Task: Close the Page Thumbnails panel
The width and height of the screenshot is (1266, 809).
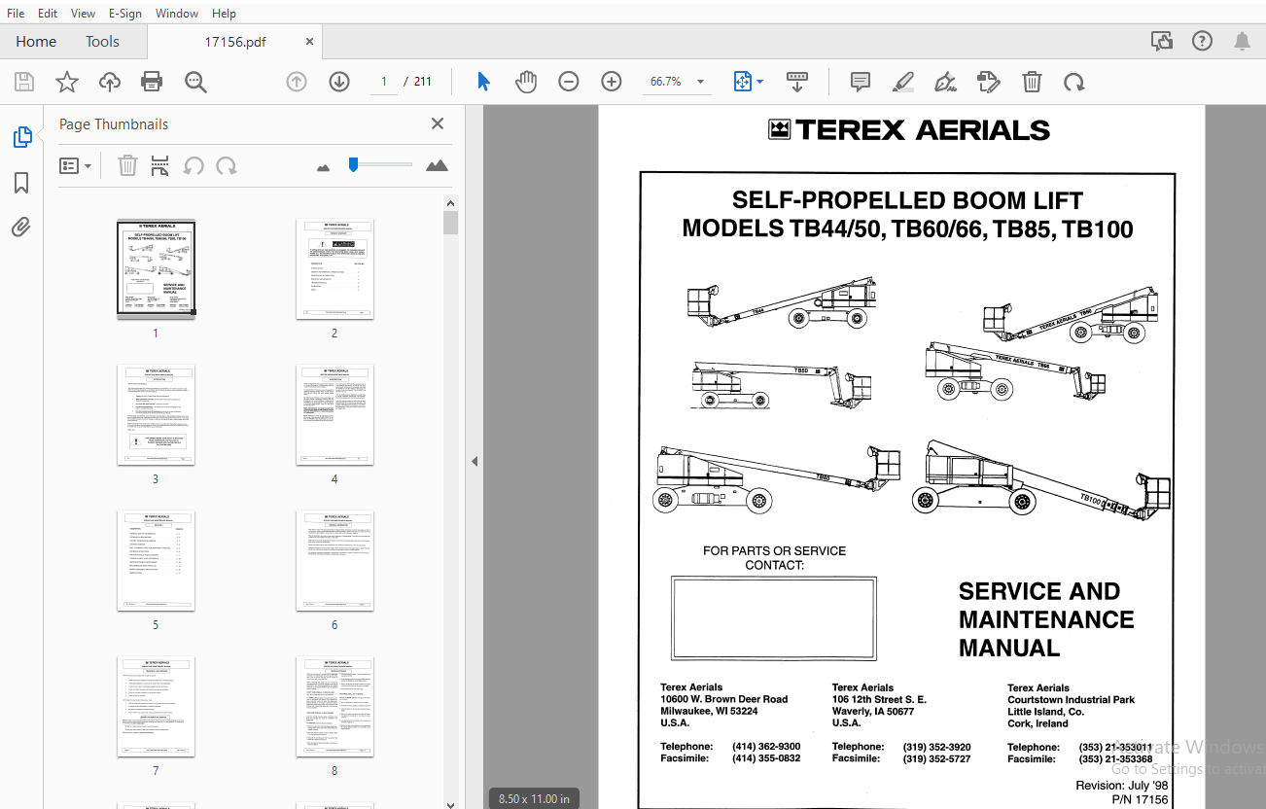Action: pos(438,123)
